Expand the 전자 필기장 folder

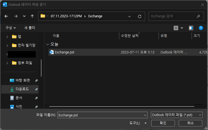[7, 45]
